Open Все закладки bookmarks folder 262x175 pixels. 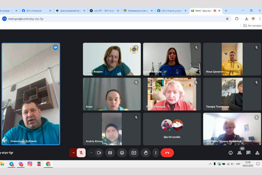252,26
